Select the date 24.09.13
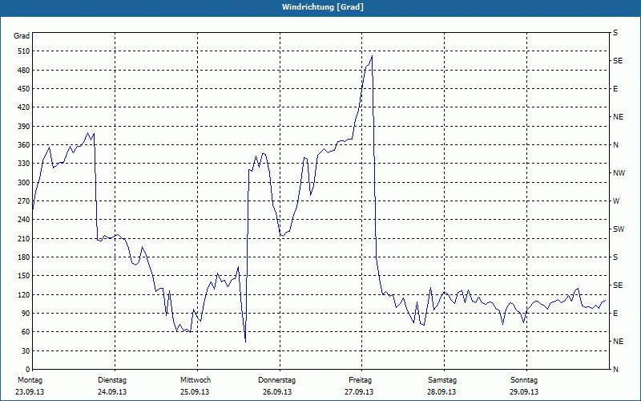 pyautogui.click(x=112, y=392)
